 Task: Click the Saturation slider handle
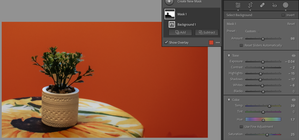click(x=267, y=134)
